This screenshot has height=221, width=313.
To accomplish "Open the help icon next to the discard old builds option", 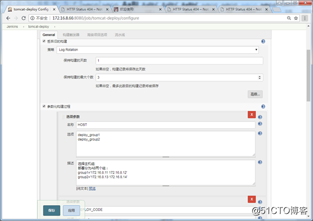I will (263, 41).
